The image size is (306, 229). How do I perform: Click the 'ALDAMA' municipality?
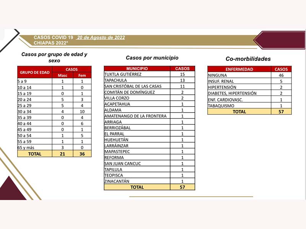(113, 110)
